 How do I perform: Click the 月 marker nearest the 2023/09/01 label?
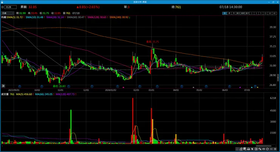click(x=20, y=86)
